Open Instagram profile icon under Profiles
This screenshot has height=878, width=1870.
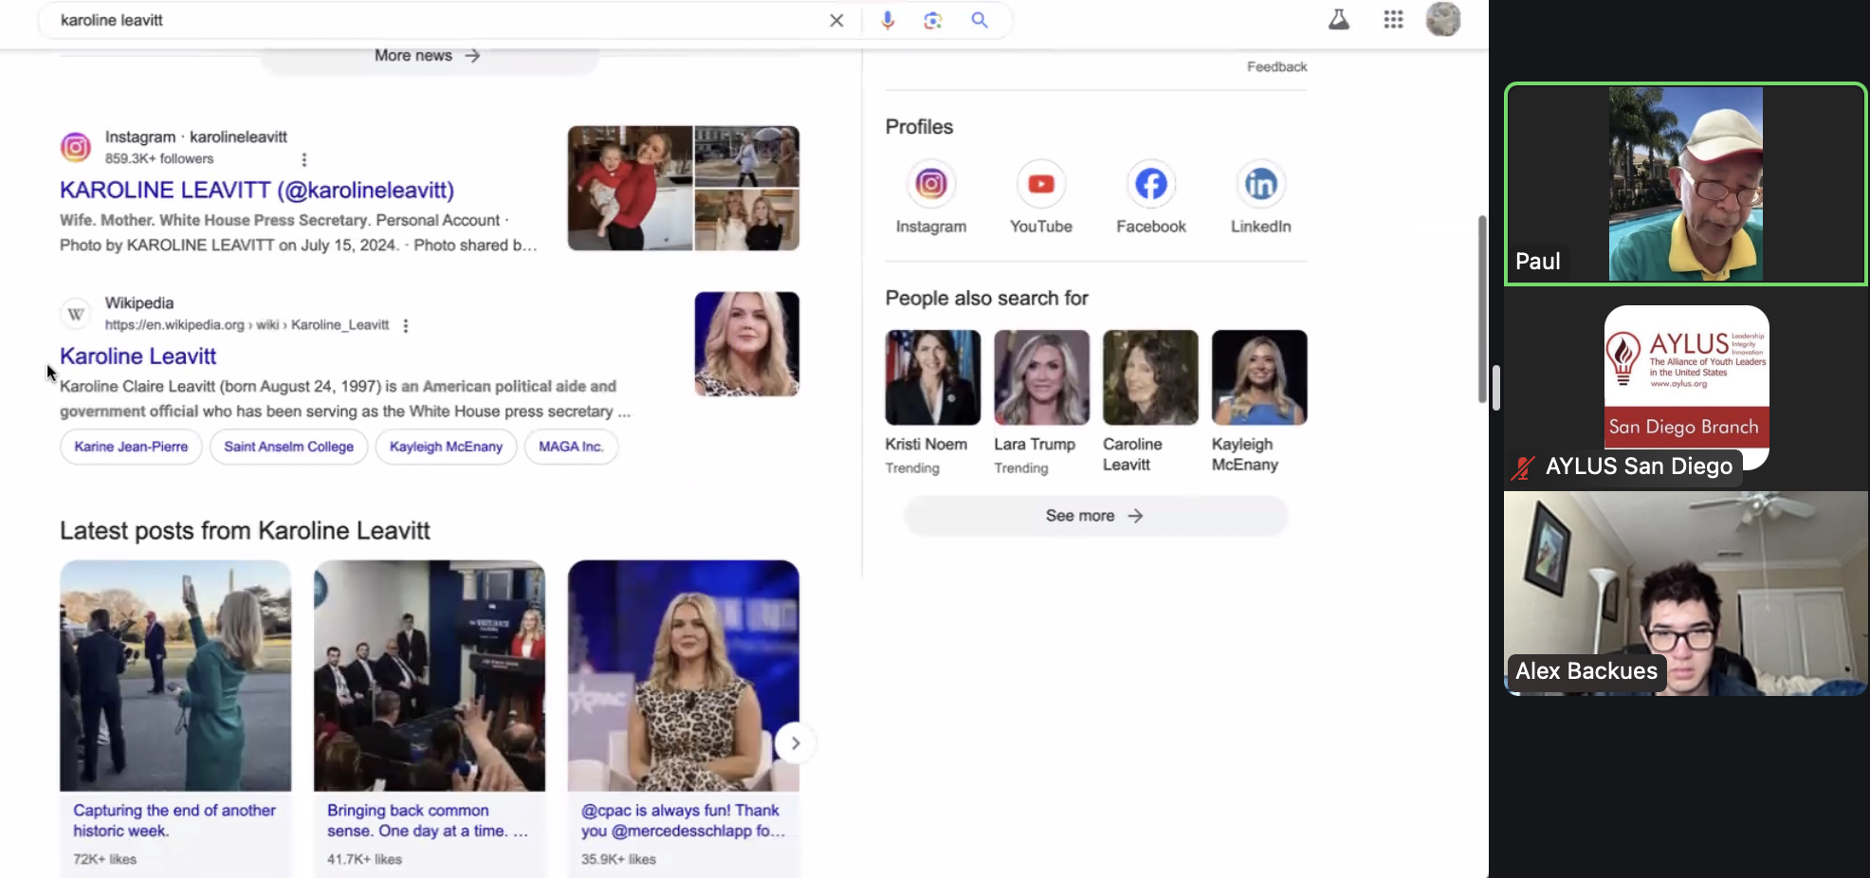point(931,184)
